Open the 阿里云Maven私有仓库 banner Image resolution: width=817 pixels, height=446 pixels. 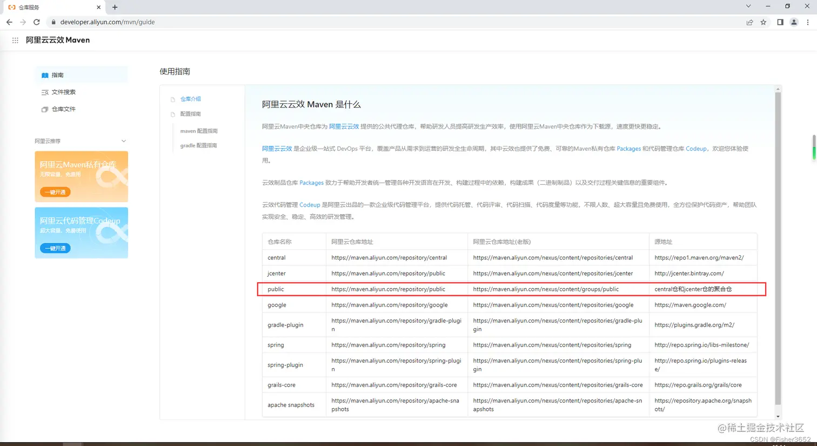click(82, 177)
